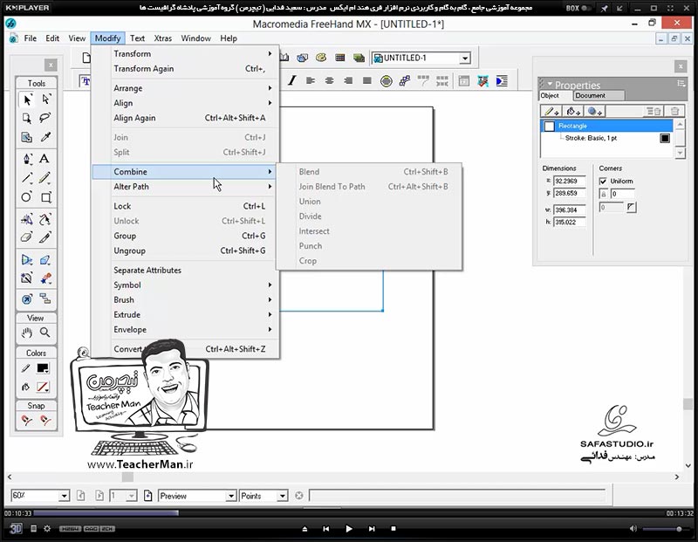698x542 pixels.
Task: Open the color palette toolbar icon
Action: [321, 58]
